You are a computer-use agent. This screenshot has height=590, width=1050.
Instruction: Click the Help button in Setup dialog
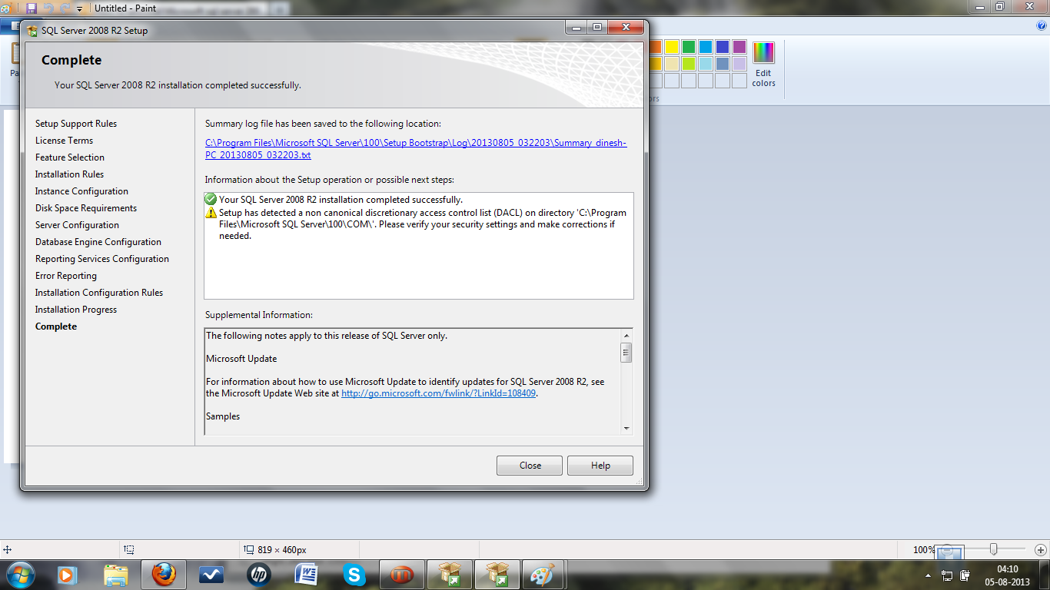[x=600, y=466]
